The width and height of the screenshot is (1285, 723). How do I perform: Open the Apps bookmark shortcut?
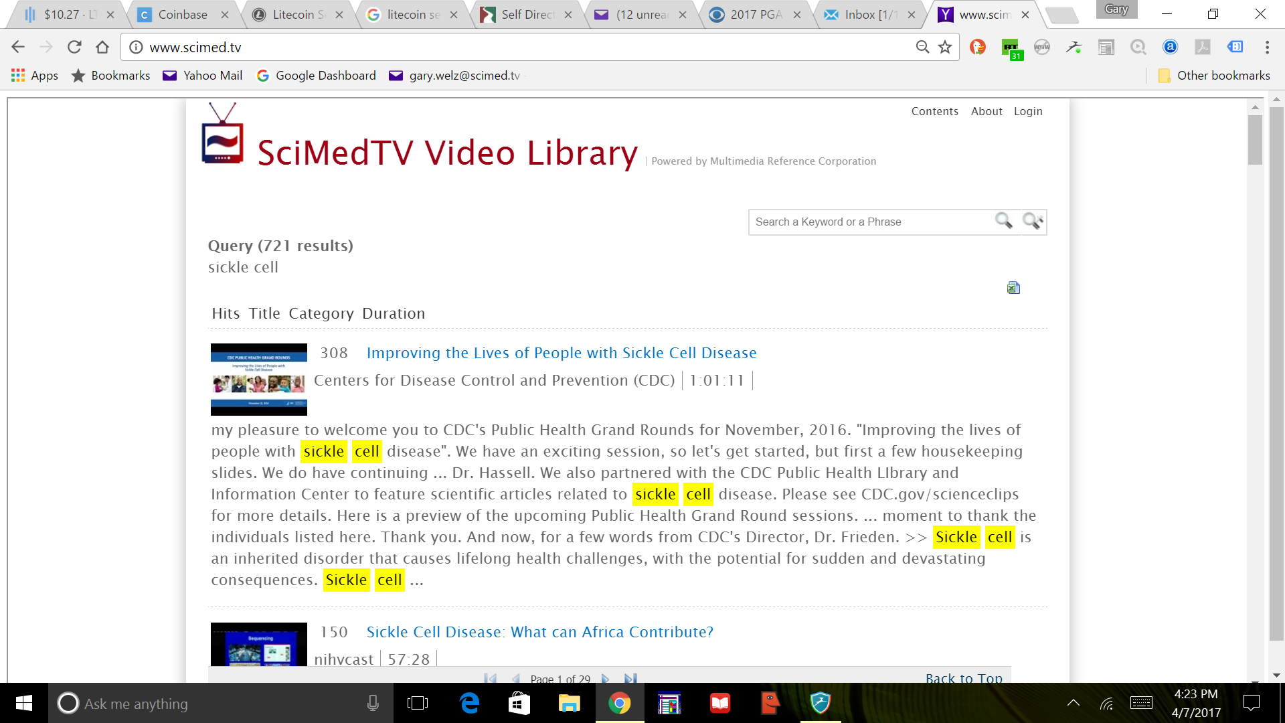pos(35,75)
